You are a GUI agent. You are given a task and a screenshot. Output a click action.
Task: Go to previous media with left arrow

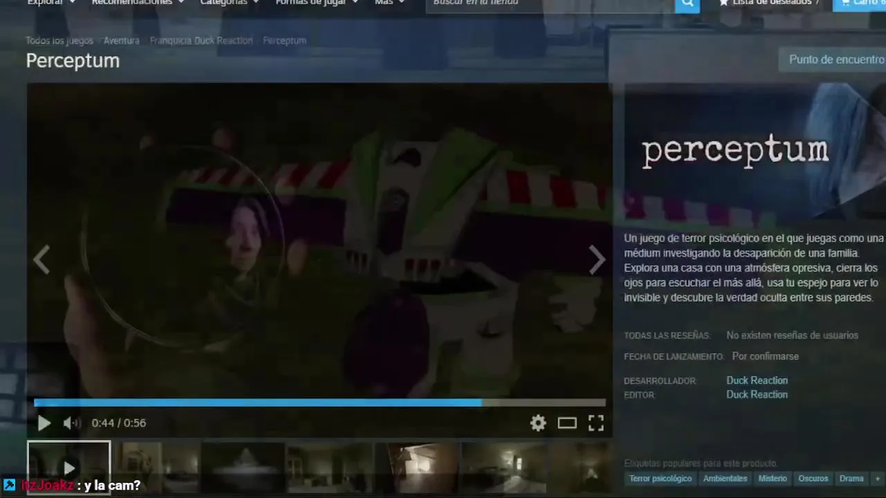coord(42,260)
